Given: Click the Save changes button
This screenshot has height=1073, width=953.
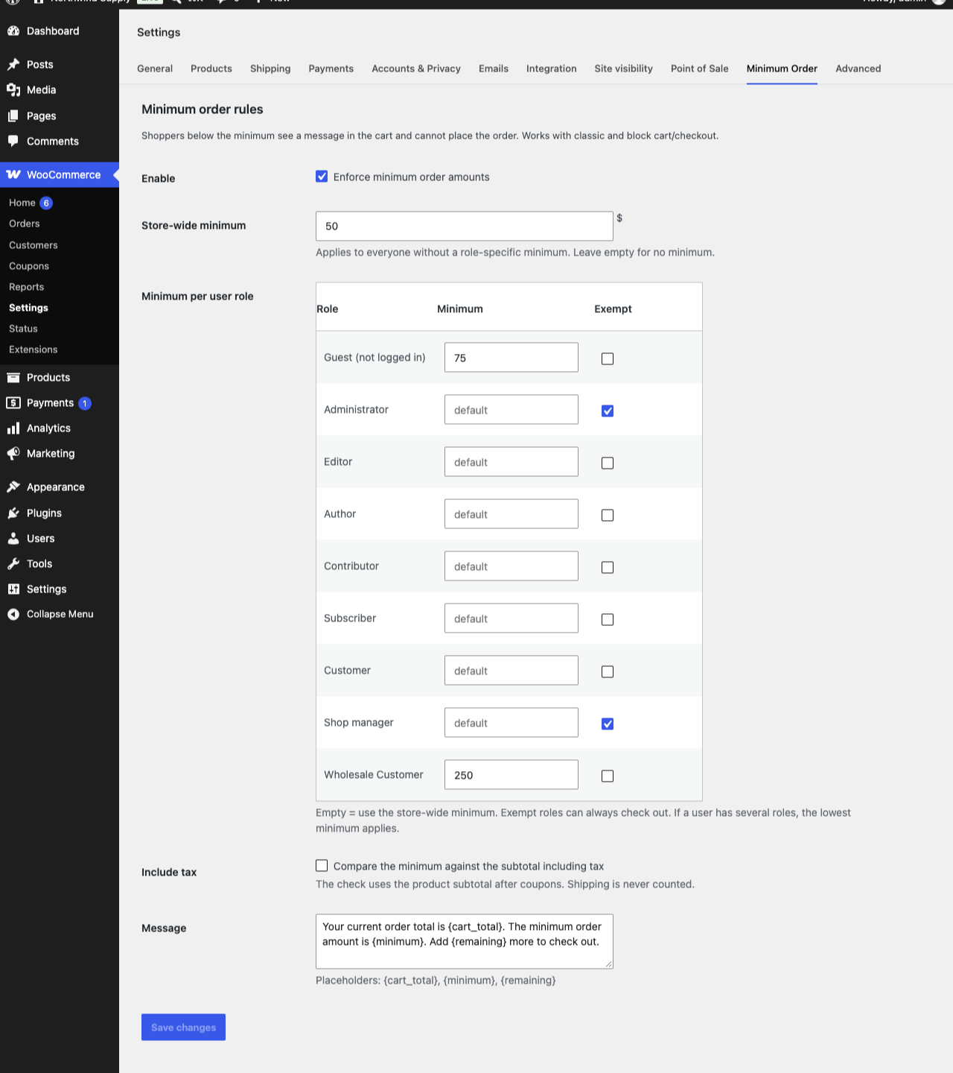Looking at the screenshot, I should coord(183,1028).
